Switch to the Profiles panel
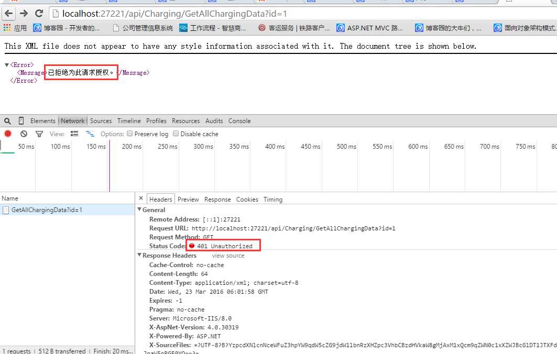 [156, 121]
